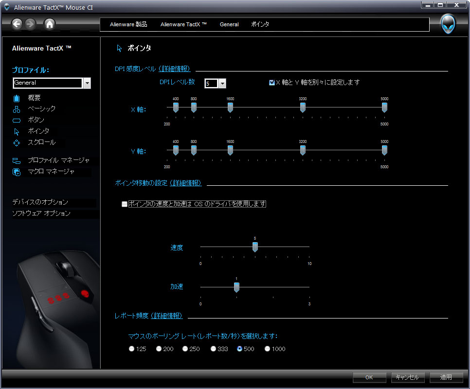Click the ボタン icon in sidebar

(x=17, y=121)
